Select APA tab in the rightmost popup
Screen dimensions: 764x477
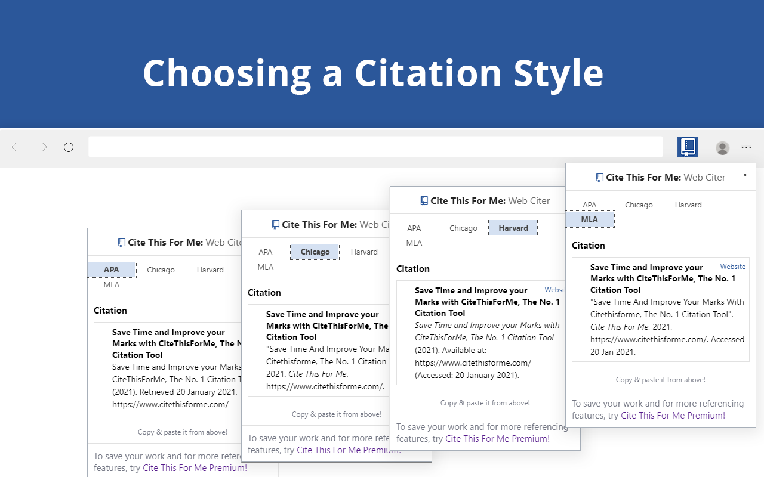[x=590, y=205]
